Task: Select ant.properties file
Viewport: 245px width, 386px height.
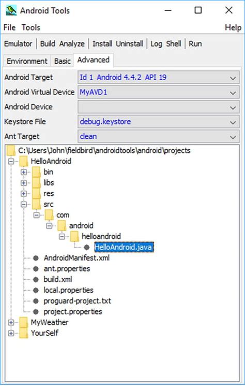Action: [67, 268]
